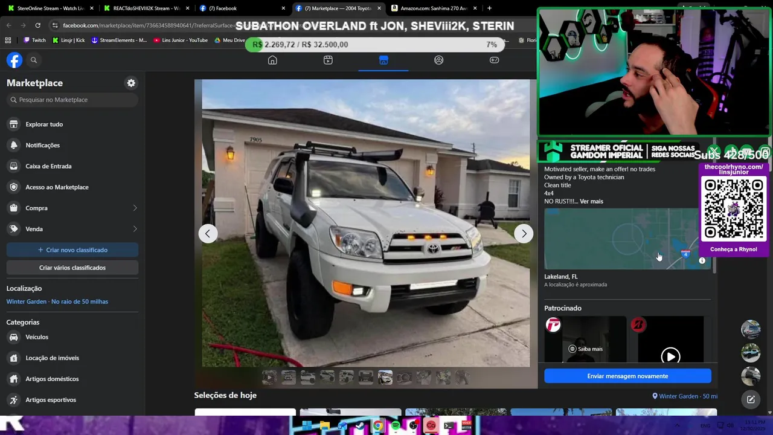This screenshot has width=773, height=435.
Task: Click the Lakeland FL location map
Action: [627, 239]
